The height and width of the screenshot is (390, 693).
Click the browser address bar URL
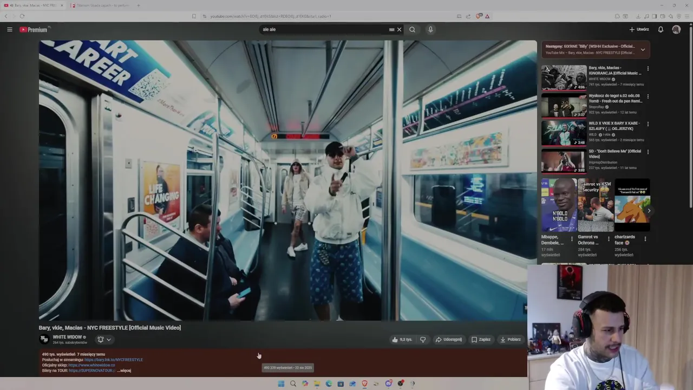click(x=271, y=16)
